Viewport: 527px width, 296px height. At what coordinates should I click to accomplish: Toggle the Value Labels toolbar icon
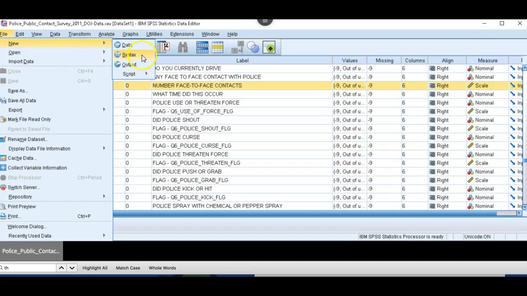[238, 48]
